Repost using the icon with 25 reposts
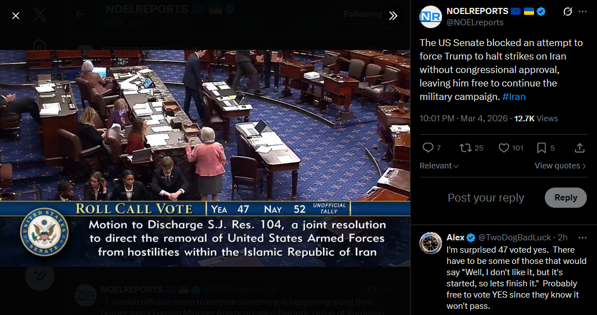Screen dimensions: 597x315 pyautogui.click(x=465, y=148)
